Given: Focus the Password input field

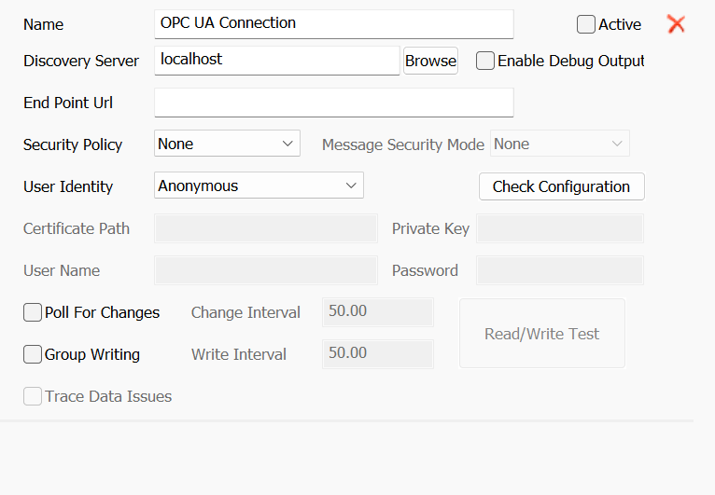Looking at the screenshot, I should 559,270.
